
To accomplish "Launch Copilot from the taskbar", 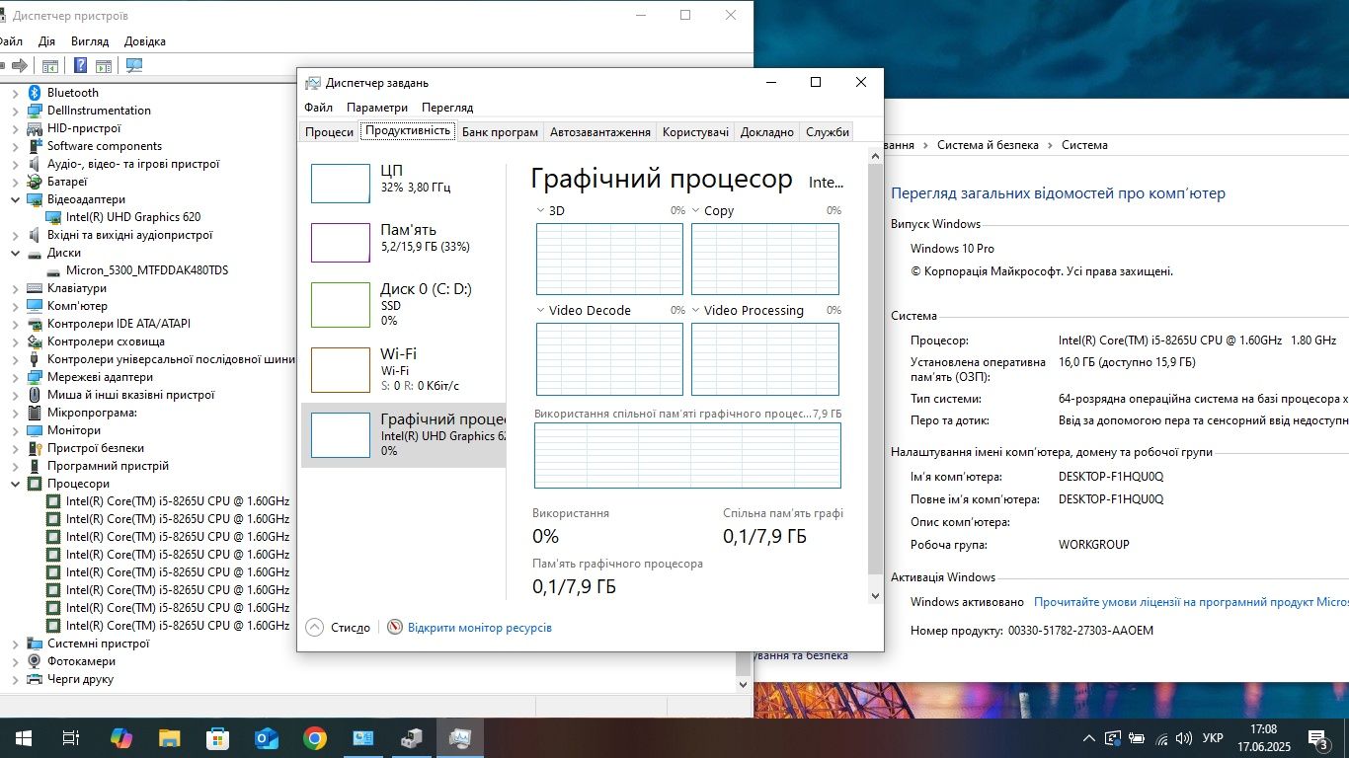I will coord(120,738).
